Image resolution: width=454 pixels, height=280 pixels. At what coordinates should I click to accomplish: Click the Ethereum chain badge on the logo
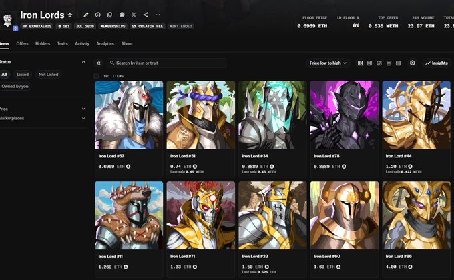pyautogui.click(x=15, y=29)
